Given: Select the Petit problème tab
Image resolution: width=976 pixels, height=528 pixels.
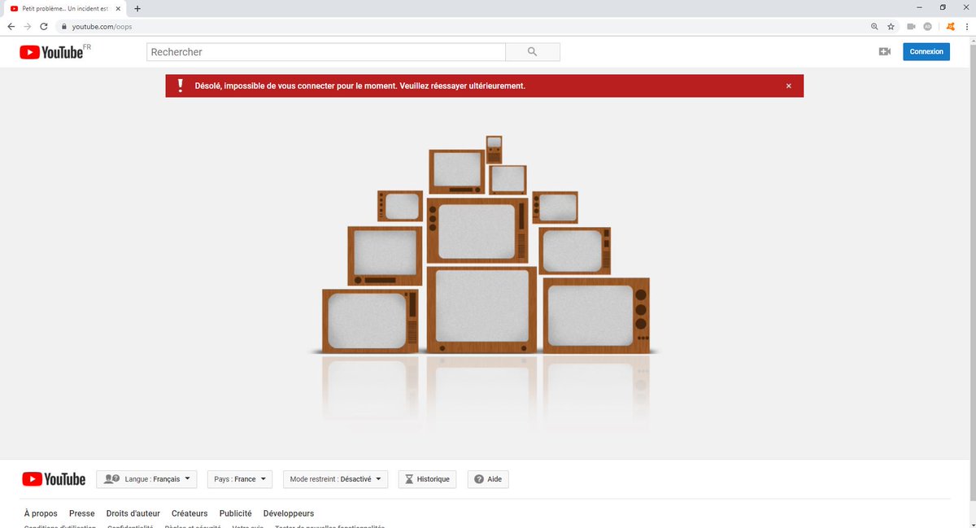Looking at the screenshot, I should pos(65,8).
